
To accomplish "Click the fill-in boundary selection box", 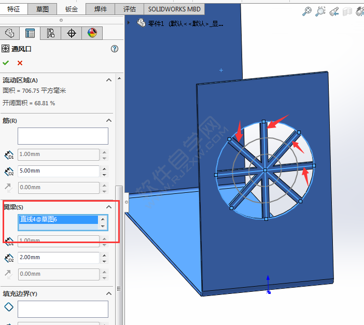I will click(63, 309).
